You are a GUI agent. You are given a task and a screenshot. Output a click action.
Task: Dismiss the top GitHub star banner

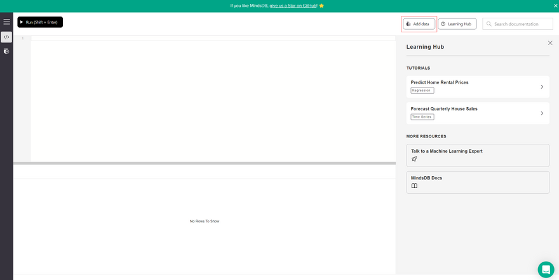tap(555, 6)
